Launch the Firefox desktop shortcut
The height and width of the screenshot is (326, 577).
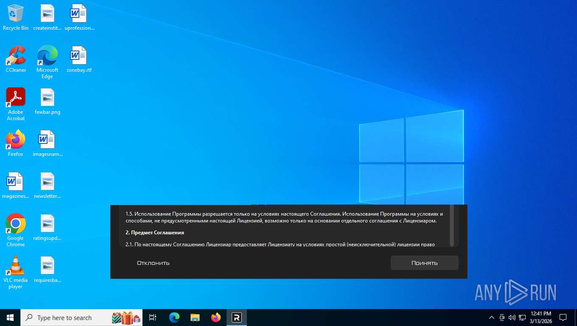coord(16,143)
